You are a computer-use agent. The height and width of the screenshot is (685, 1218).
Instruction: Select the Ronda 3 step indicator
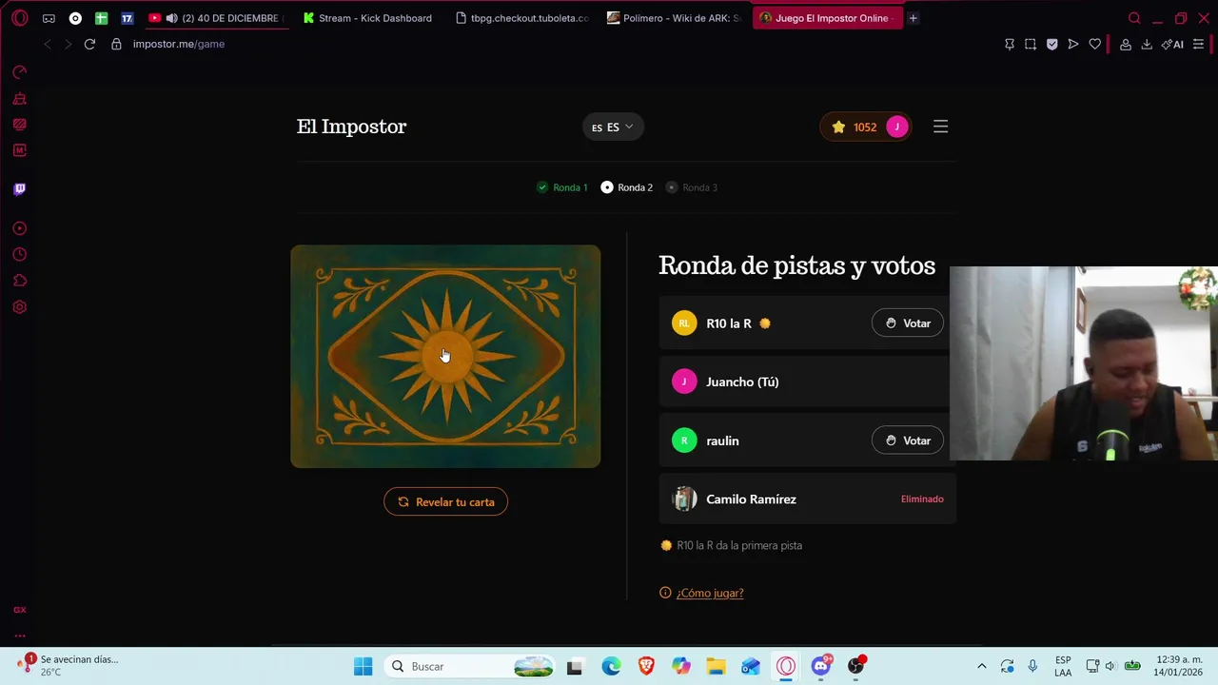click(x=692, y=187)
